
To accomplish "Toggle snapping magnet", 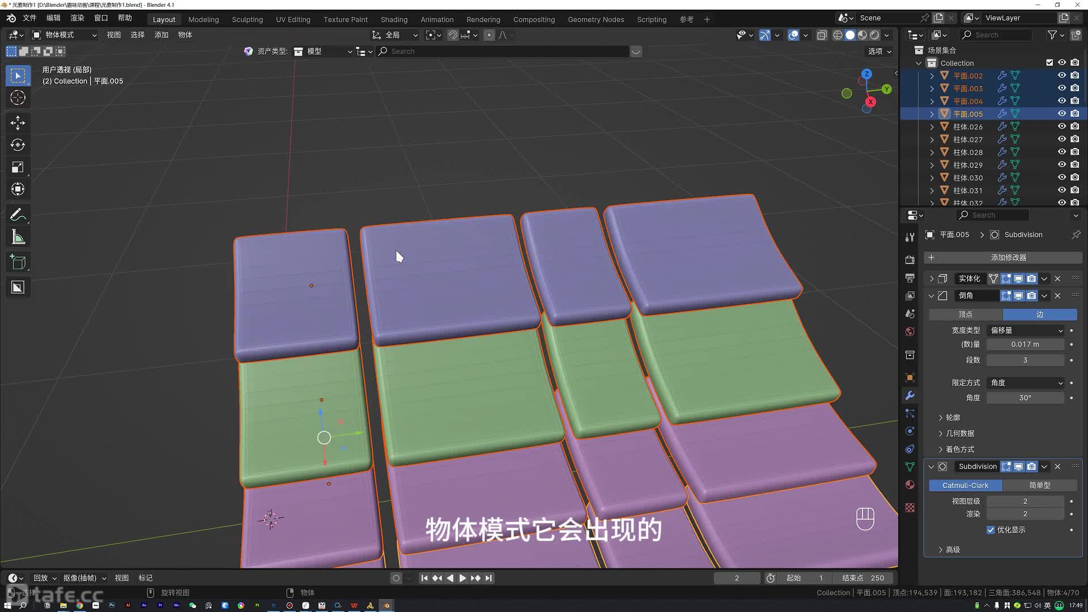I will click(453, 35).
